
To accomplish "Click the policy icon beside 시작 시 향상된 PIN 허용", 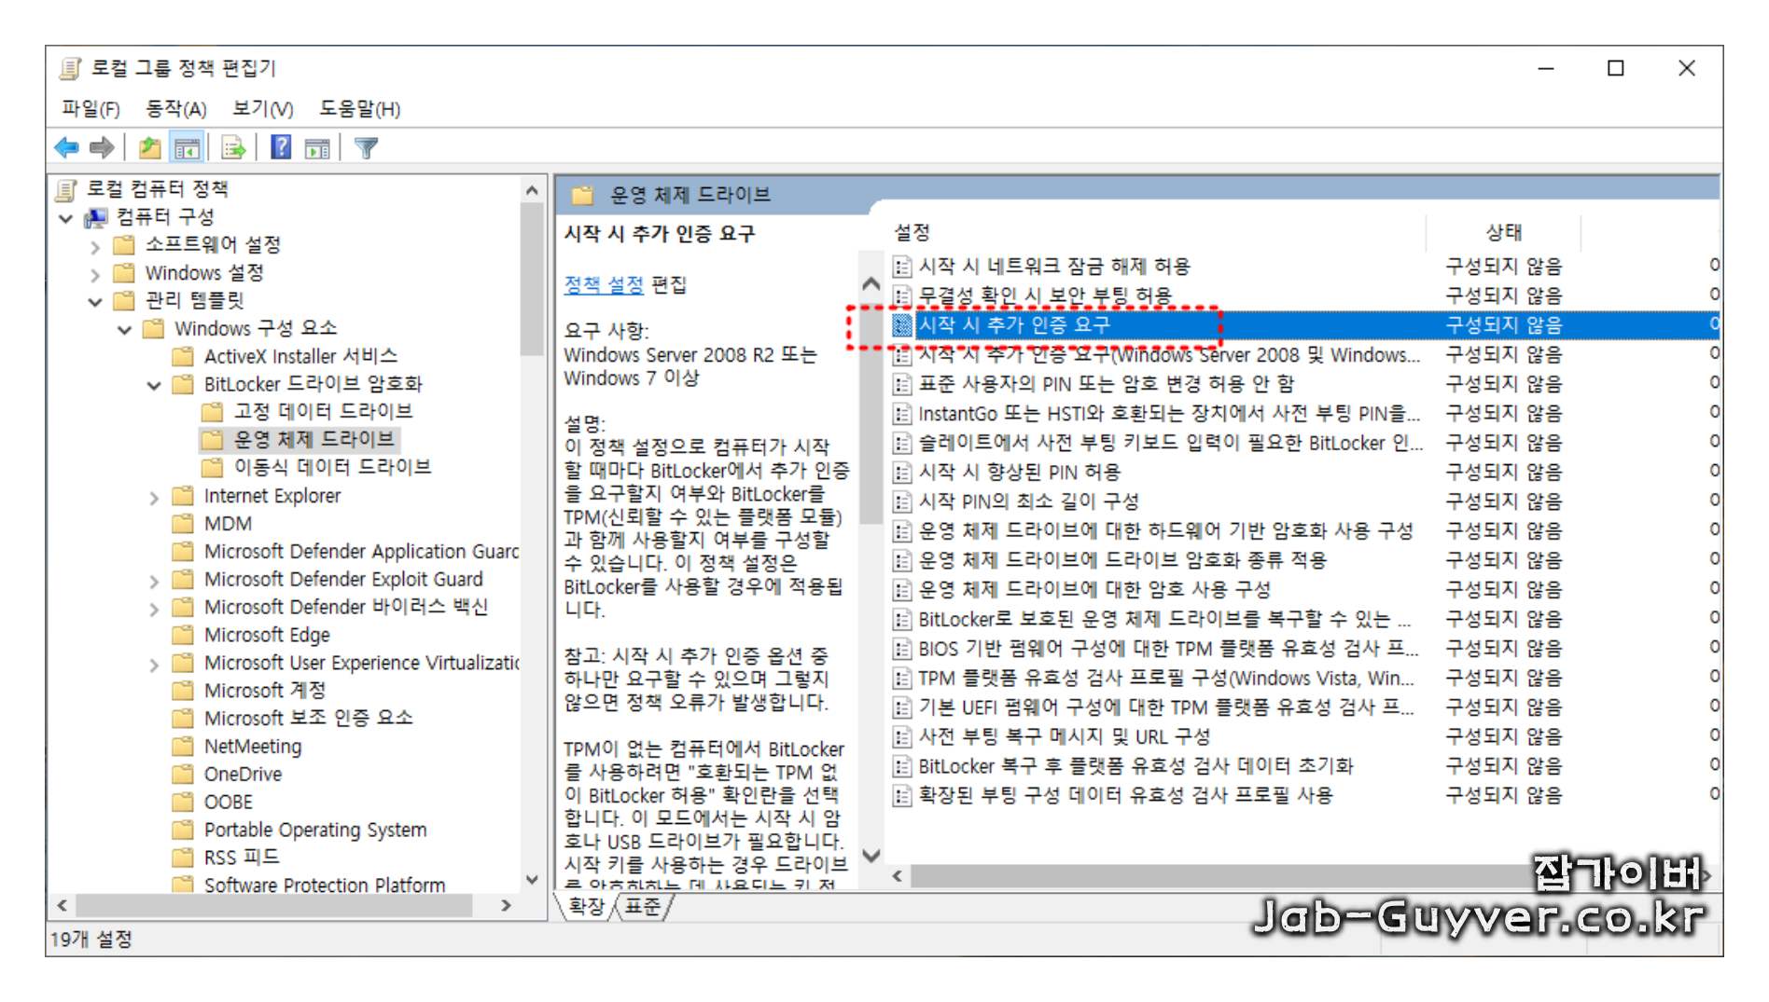I will click(900, 472).
